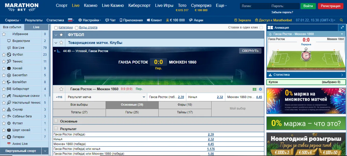Tick the Результат section checkbox
The image size is (347, 156).
56,129
